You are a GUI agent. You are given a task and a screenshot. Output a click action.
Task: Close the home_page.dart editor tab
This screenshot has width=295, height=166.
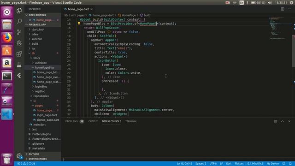[92, 9]
